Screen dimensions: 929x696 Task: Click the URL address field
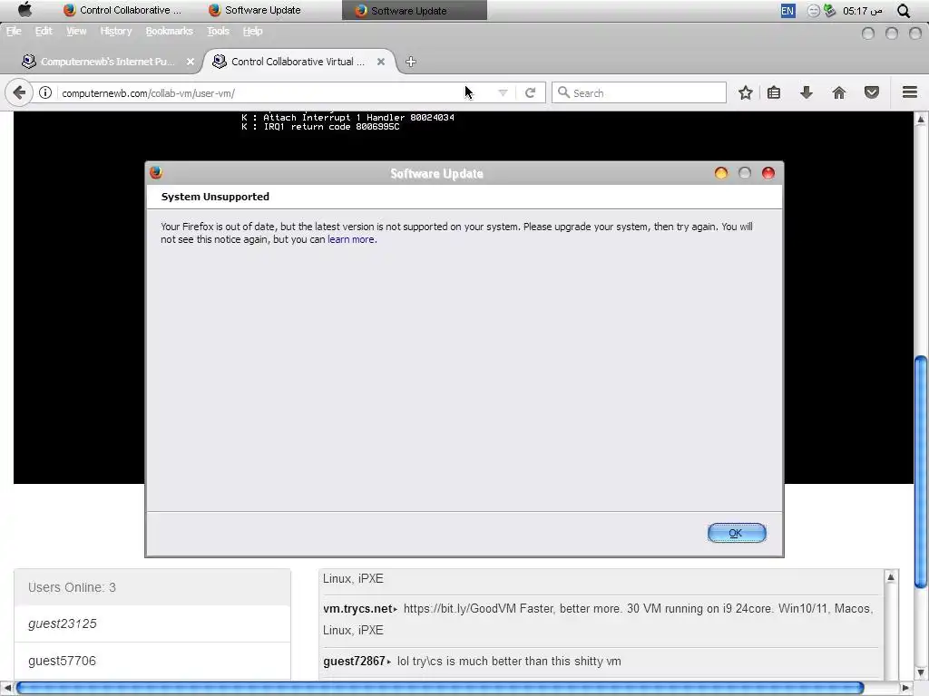click(x=260, y=93)
